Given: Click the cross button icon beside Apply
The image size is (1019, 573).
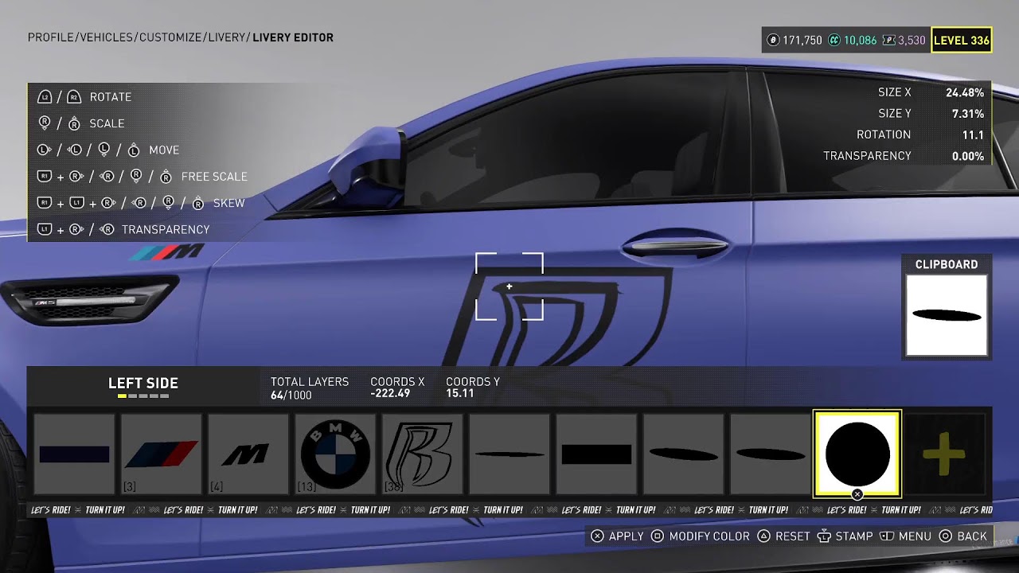Looking at the screenshot, I should coord(598,536).
